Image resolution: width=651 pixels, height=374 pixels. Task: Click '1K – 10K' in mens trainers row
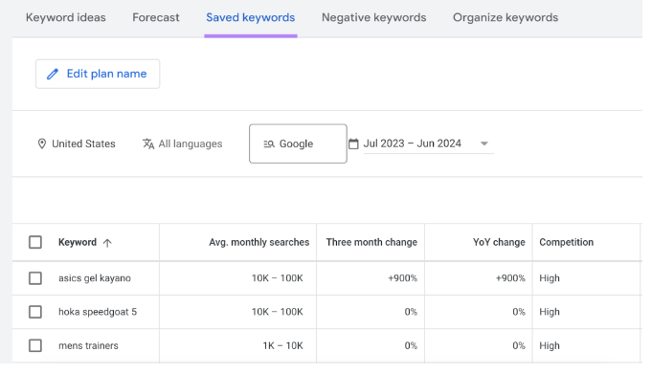(282, 345)
